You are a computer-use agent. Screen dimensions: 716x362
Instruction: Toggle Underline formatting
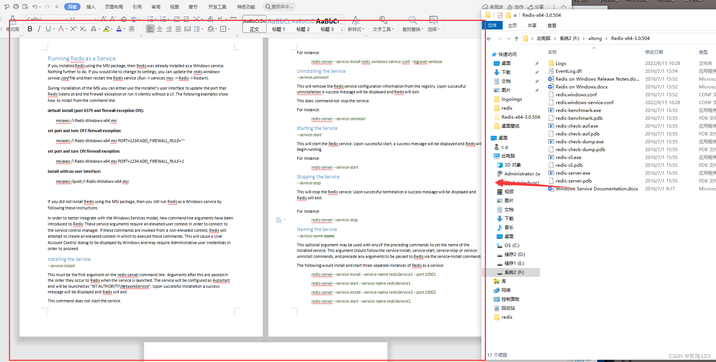tap(48, 29)
